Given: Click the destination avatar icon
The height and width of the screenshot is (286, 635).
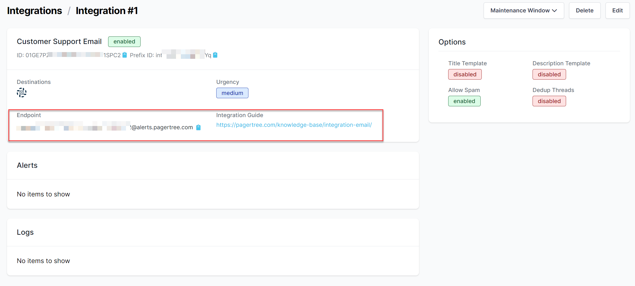Looking at the screenshot, I should click(22, 93).
